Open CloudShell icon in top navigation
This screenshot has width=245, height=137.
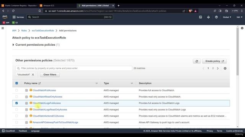click(x=201, y=17)
